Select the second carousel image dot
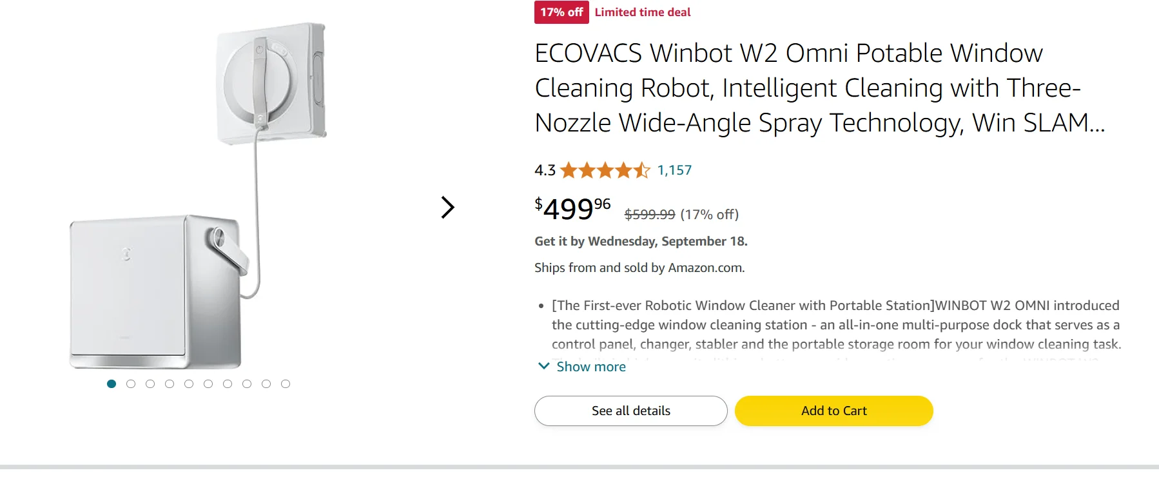This screenshot has height=486, width=1159. point(131,384)
